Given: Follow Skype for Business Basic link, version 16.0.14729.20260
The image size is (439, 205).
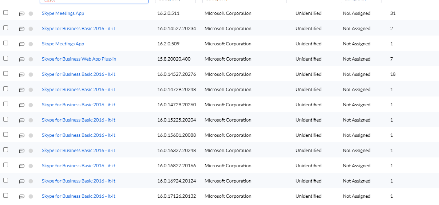Looking at the screenshot, I should [x=79, y=105].
